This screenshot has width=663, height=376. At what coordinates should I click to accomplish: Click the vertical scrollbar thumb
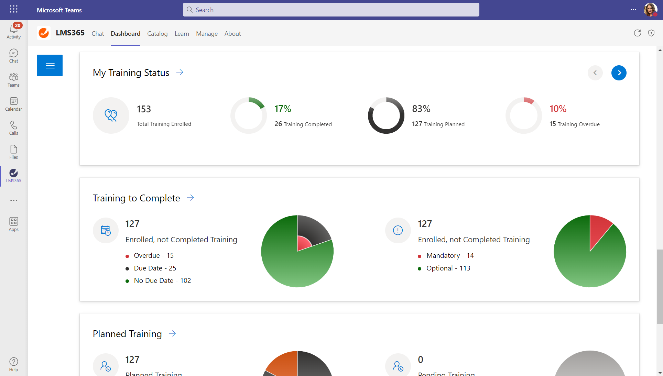(x=660, y=287)
